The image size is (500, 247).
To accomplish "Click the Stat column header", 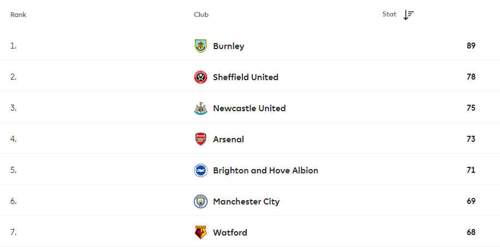I will 389,14.
